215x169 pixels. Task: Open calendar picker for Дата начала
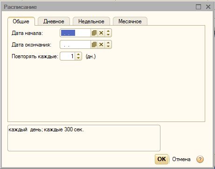pos(94,33)
